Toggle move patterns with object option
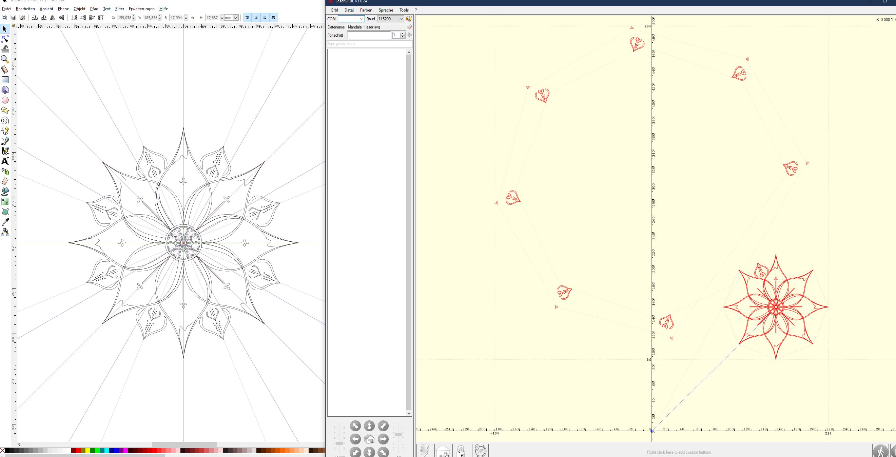 coord(274,17)
